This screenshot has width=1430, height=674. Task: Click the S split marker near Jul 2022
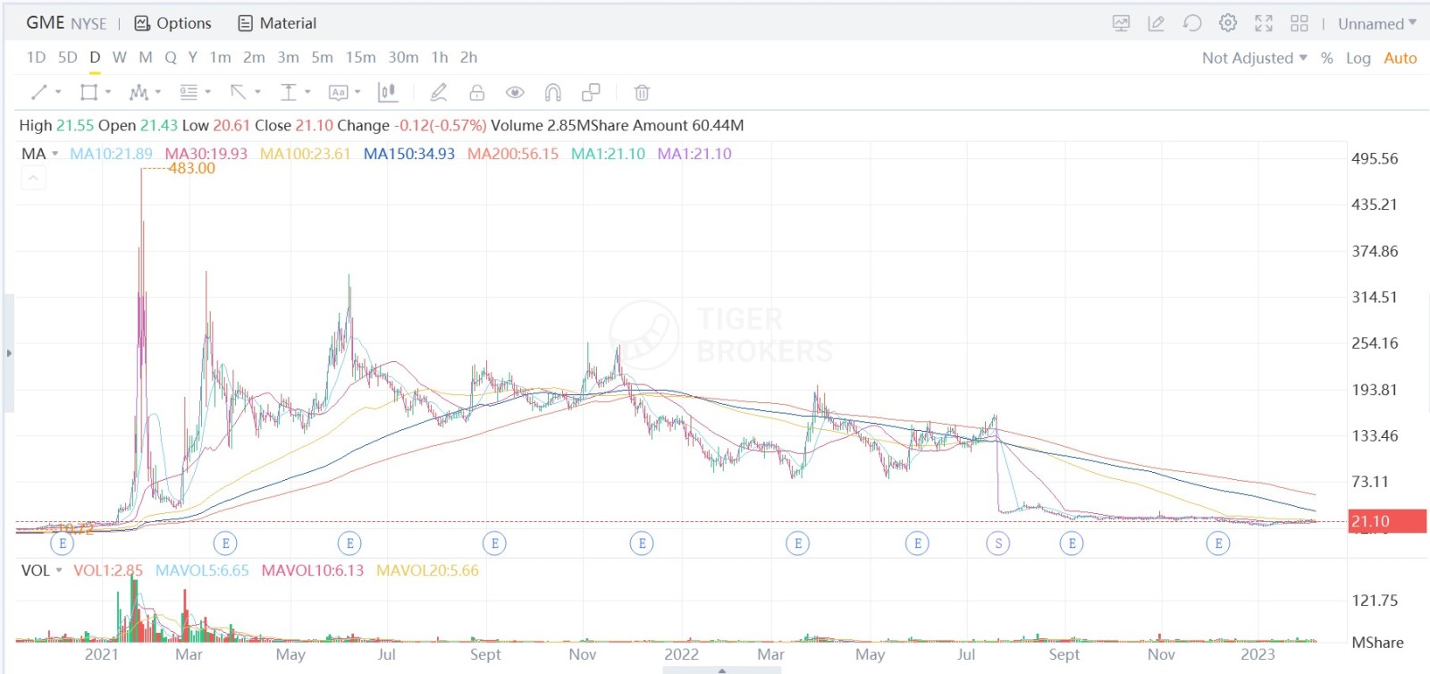tap(998, 543)
